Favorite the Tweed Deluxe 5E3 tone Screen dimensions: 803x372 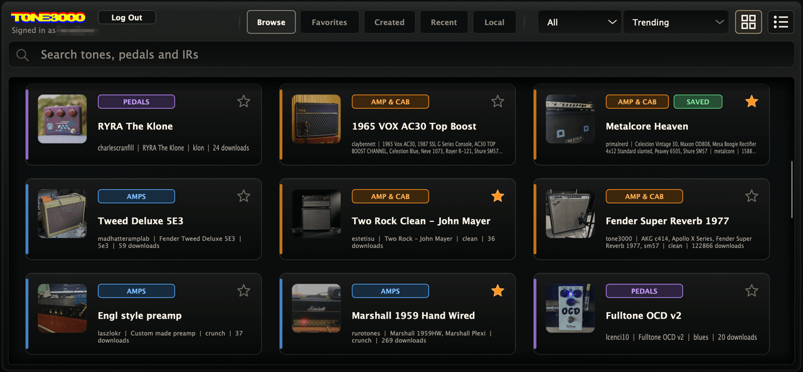244,196
